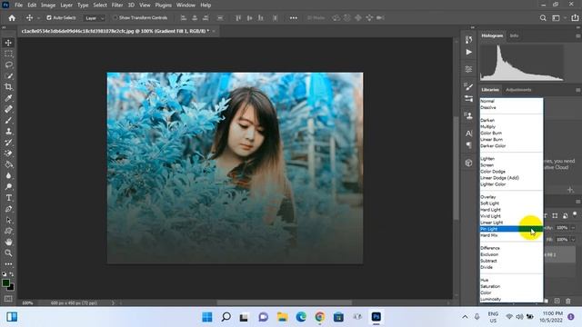
Task: Select the Blur tool
Action: [x=8, y=175]
